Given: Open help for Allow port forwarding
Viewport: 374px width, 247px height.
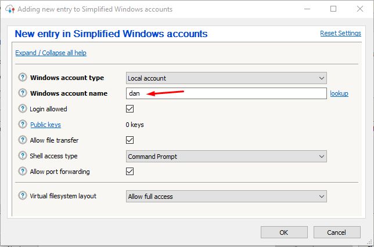Looking at the screenshot, I should tap(23, 171).
